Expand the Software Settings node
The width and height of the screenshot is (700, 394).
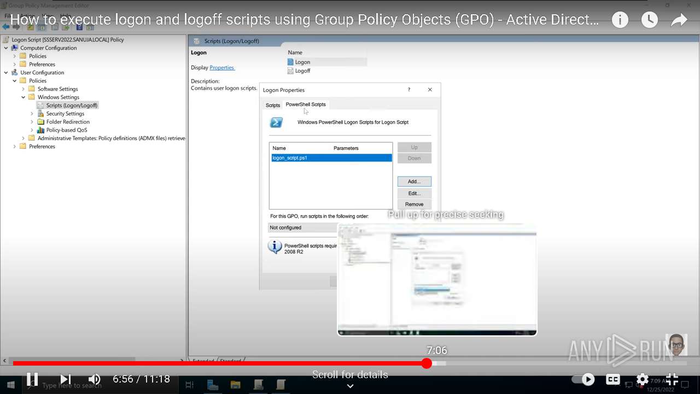click(x=24, y=89)
